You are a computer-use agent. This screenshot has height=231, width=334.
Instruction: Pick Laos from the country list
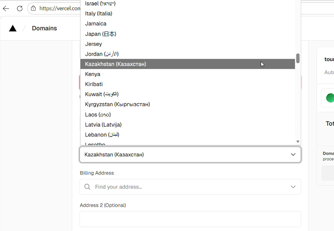click(188, 115)
